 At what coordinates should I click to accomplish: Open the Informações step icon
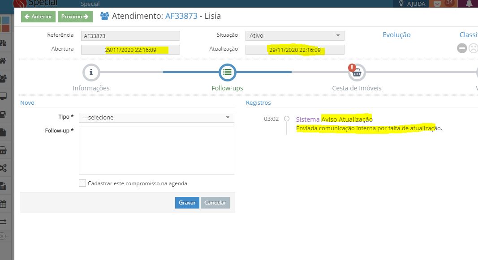[x=91, y=72]
